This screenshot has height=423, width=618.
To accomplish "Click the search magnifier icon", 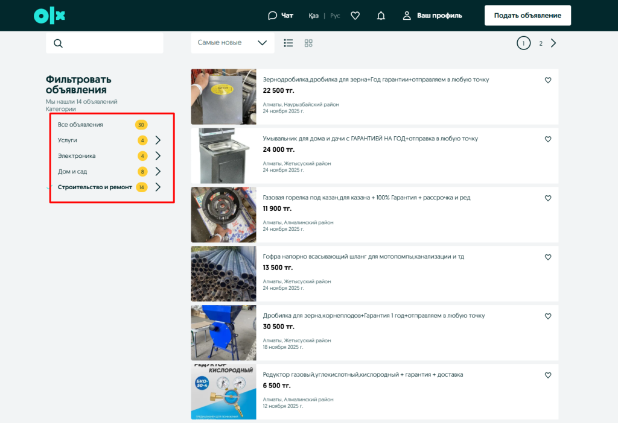I will coord(59,43).
